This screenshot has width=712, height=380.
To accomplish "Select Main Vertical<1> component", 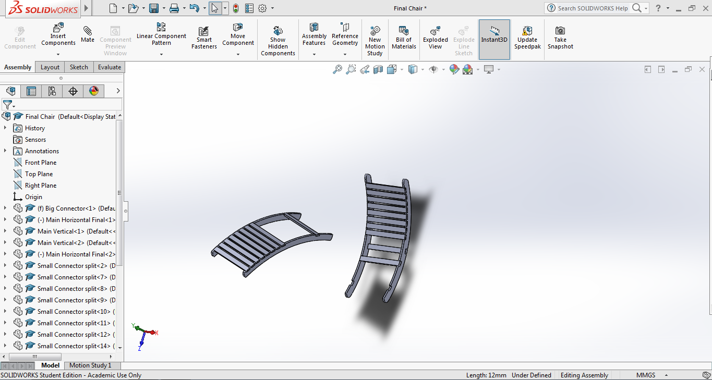I will point(77,231).
